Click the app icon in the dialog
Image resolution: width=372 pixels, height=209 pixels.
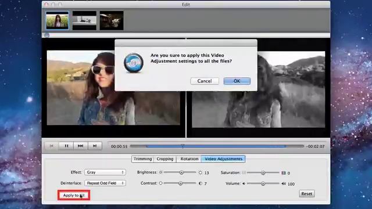click(x=134, y=63)
